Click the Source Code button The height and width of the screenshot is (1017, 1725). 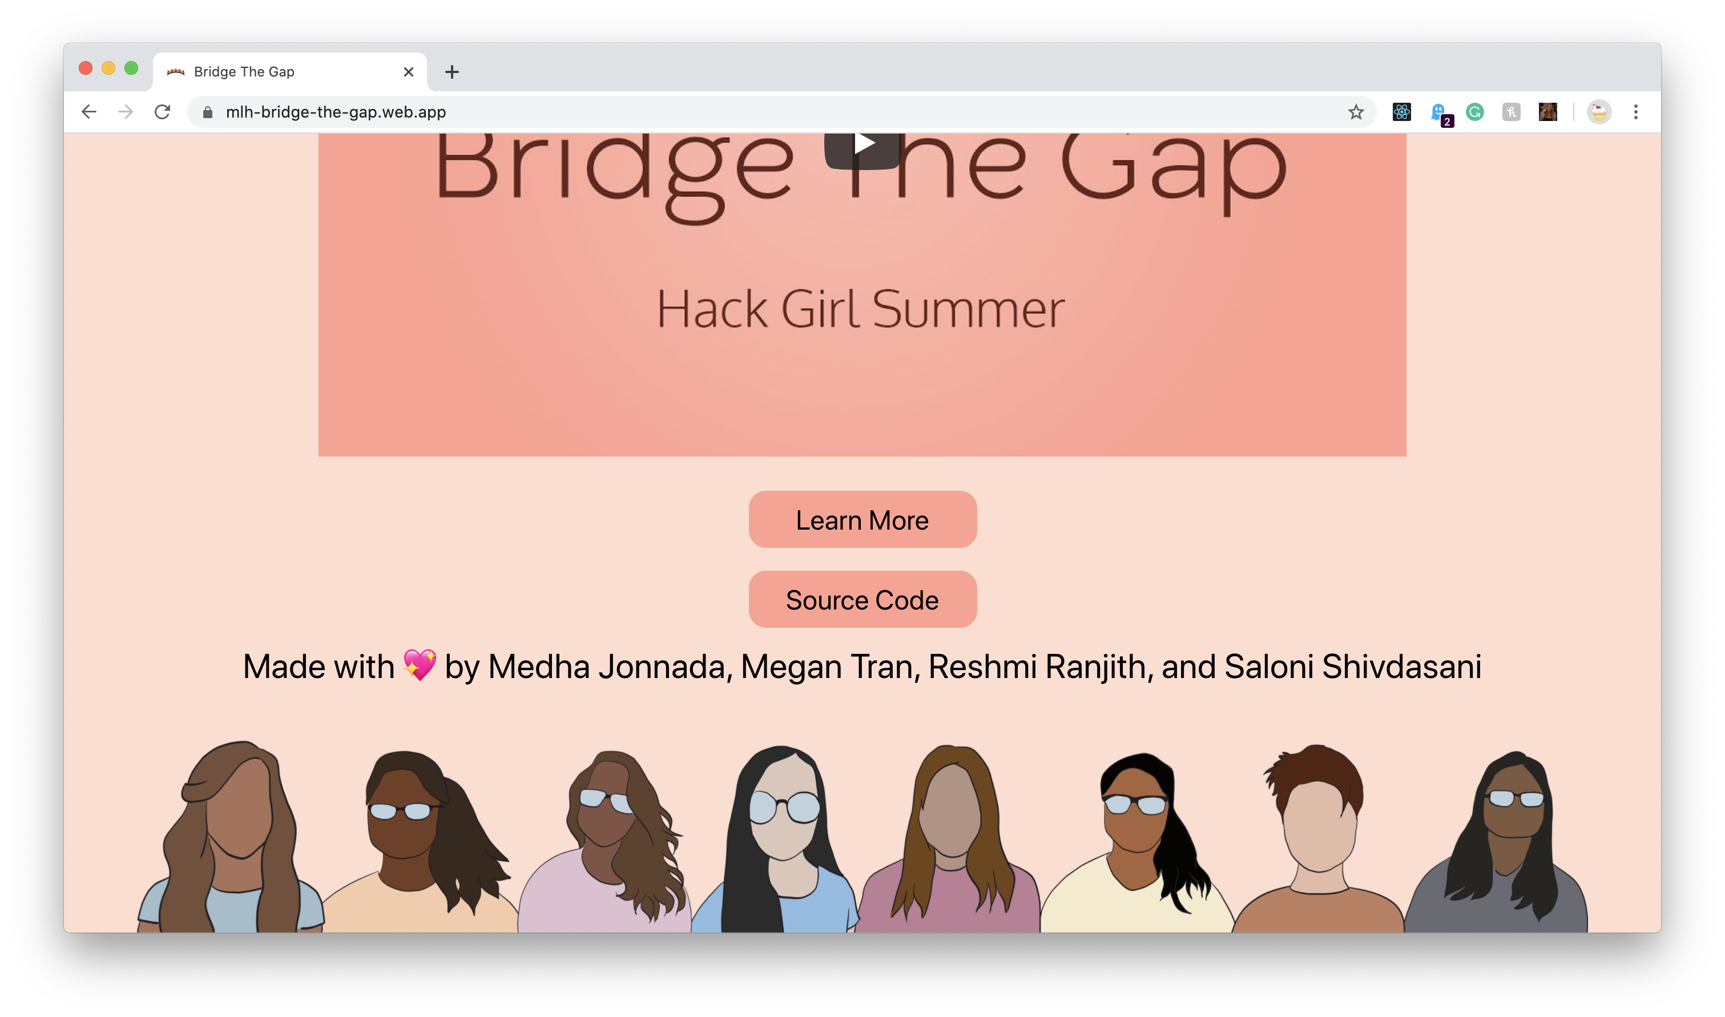(862, 599)
